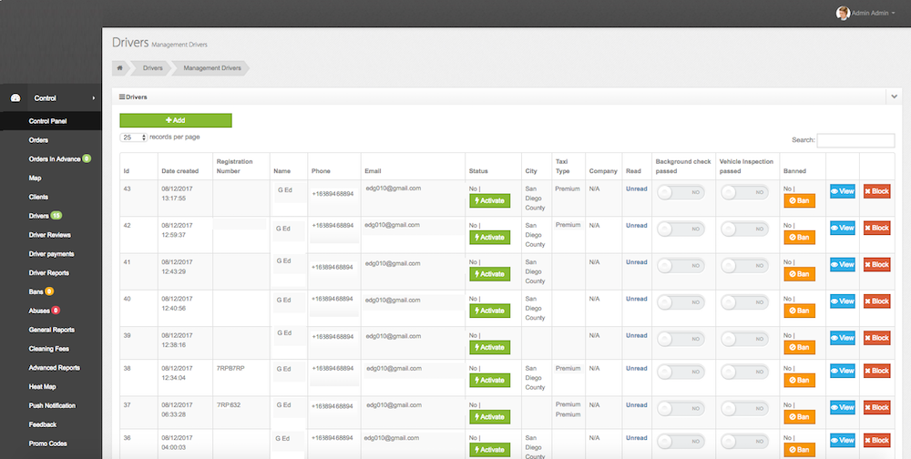
Task: Click registration number 7RPB7RP
Action: pos(230,368)
